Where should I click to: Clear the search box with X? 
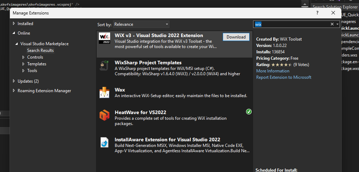[x=332, y=24]
